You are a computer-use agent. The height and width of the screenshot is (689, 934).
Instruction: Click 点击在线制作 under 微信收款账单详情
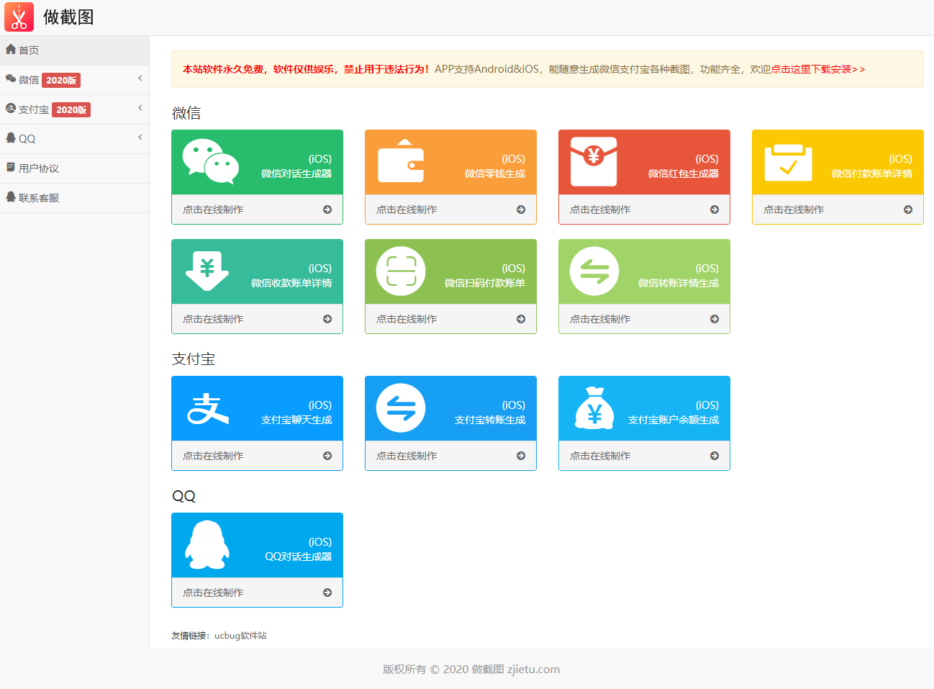(213, 319)
